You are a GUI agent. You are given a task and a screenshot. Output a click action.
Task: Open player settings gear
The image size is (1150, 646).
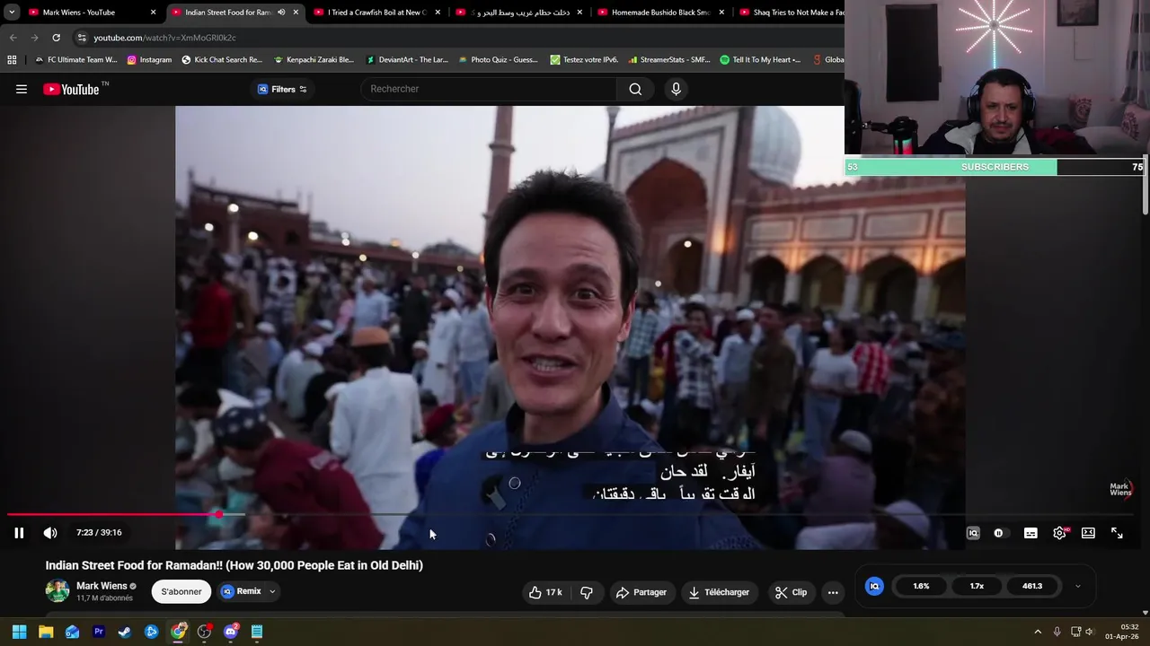pyautogui.click(x=1059, y=533)
